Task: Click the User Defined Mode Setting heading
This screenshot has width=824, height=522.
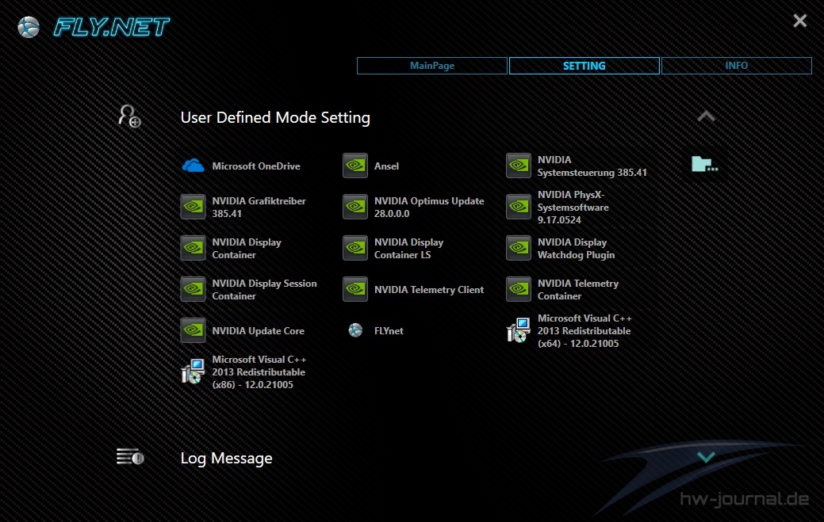Action: tap(275, 117)
